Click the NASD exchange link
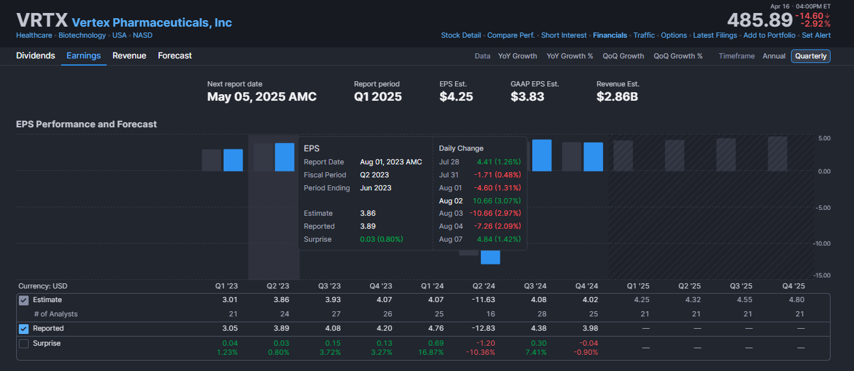This screenshot has height=371, width=854. click(x=143, y=36)
